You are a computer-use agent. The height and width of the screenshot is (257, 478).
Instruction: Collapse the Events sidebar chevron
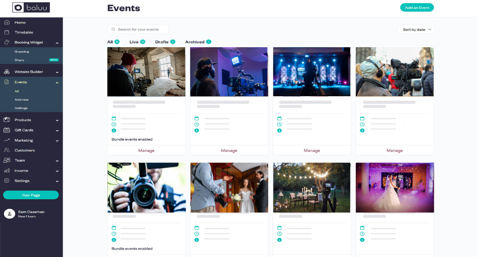(57, 82)
